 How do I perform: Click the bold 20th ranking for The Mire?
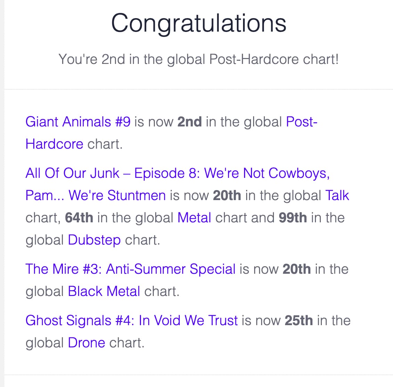click(296, 269)
